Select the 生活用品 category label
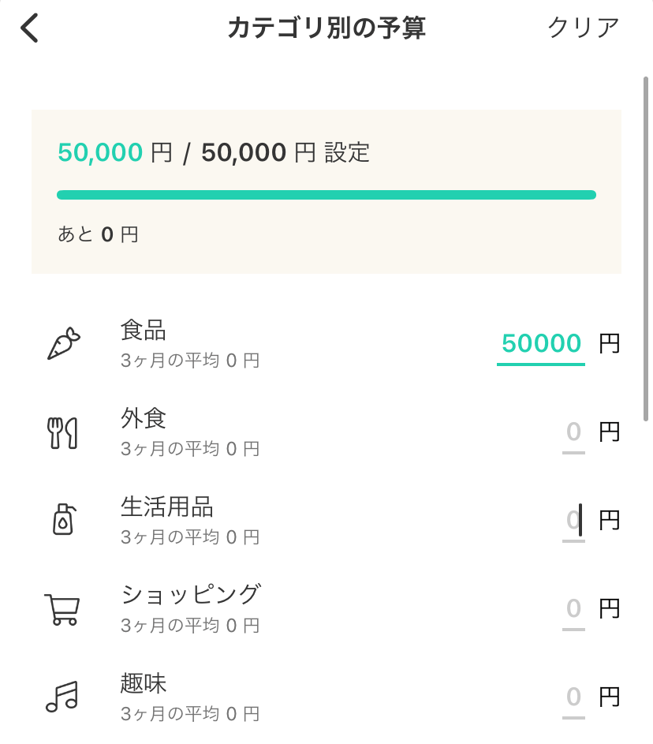Viewport: 653px width, 744px height. click(x=166, y=507)
